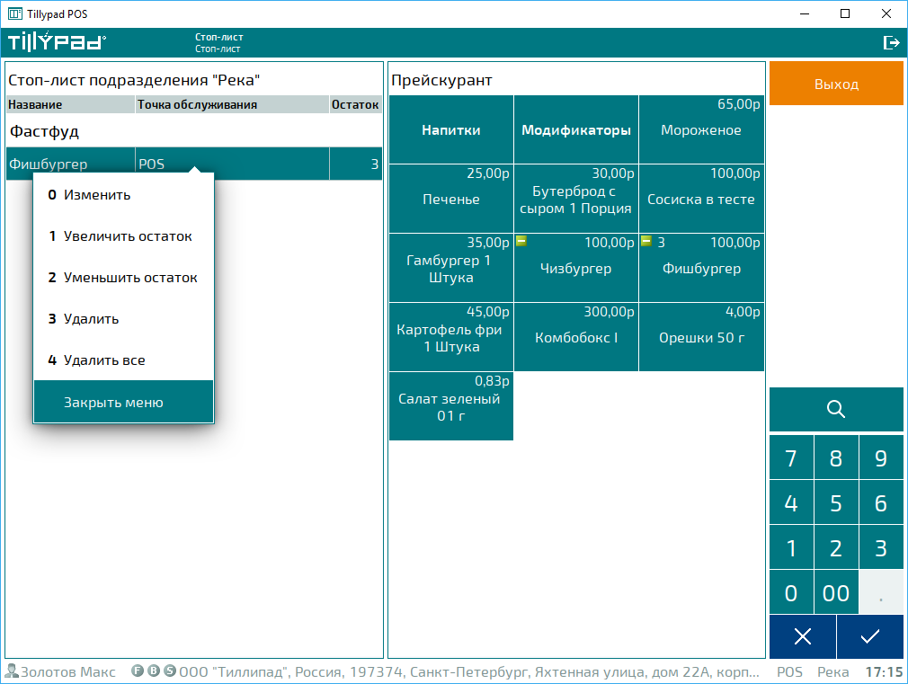The width and height of the screenshot is (908, 684).
Task: Open the Напитки price list category
Action: 450,130
